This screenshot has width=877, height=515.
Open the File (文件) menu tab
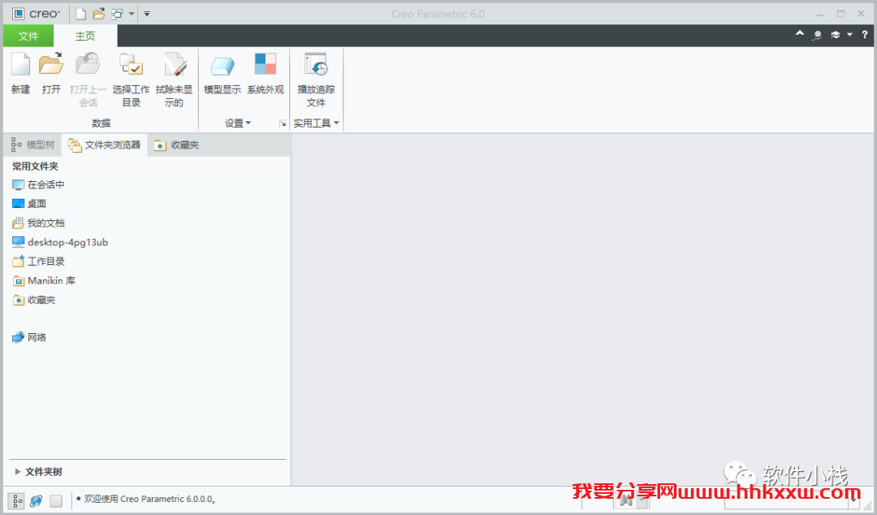coord(28,36)
